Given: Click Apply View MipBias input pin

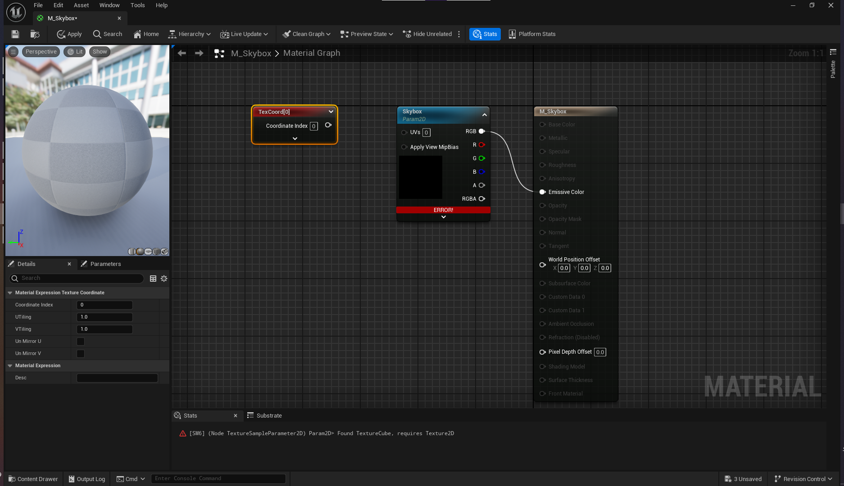Looking at the screenshot, I should click(x=404, y=147).
